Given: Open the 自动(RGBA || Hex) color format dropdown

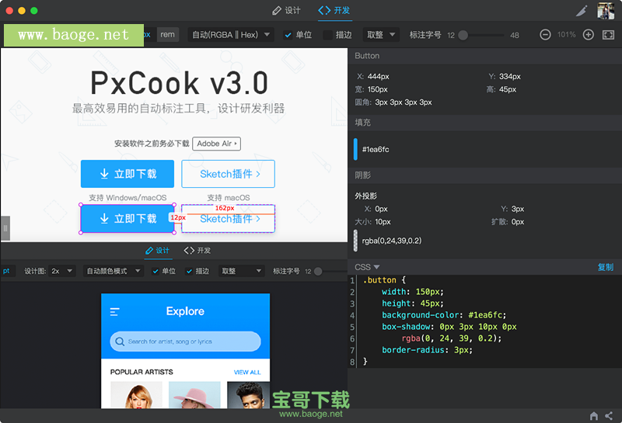Looking at the screenshot, I should coord(230,35).
